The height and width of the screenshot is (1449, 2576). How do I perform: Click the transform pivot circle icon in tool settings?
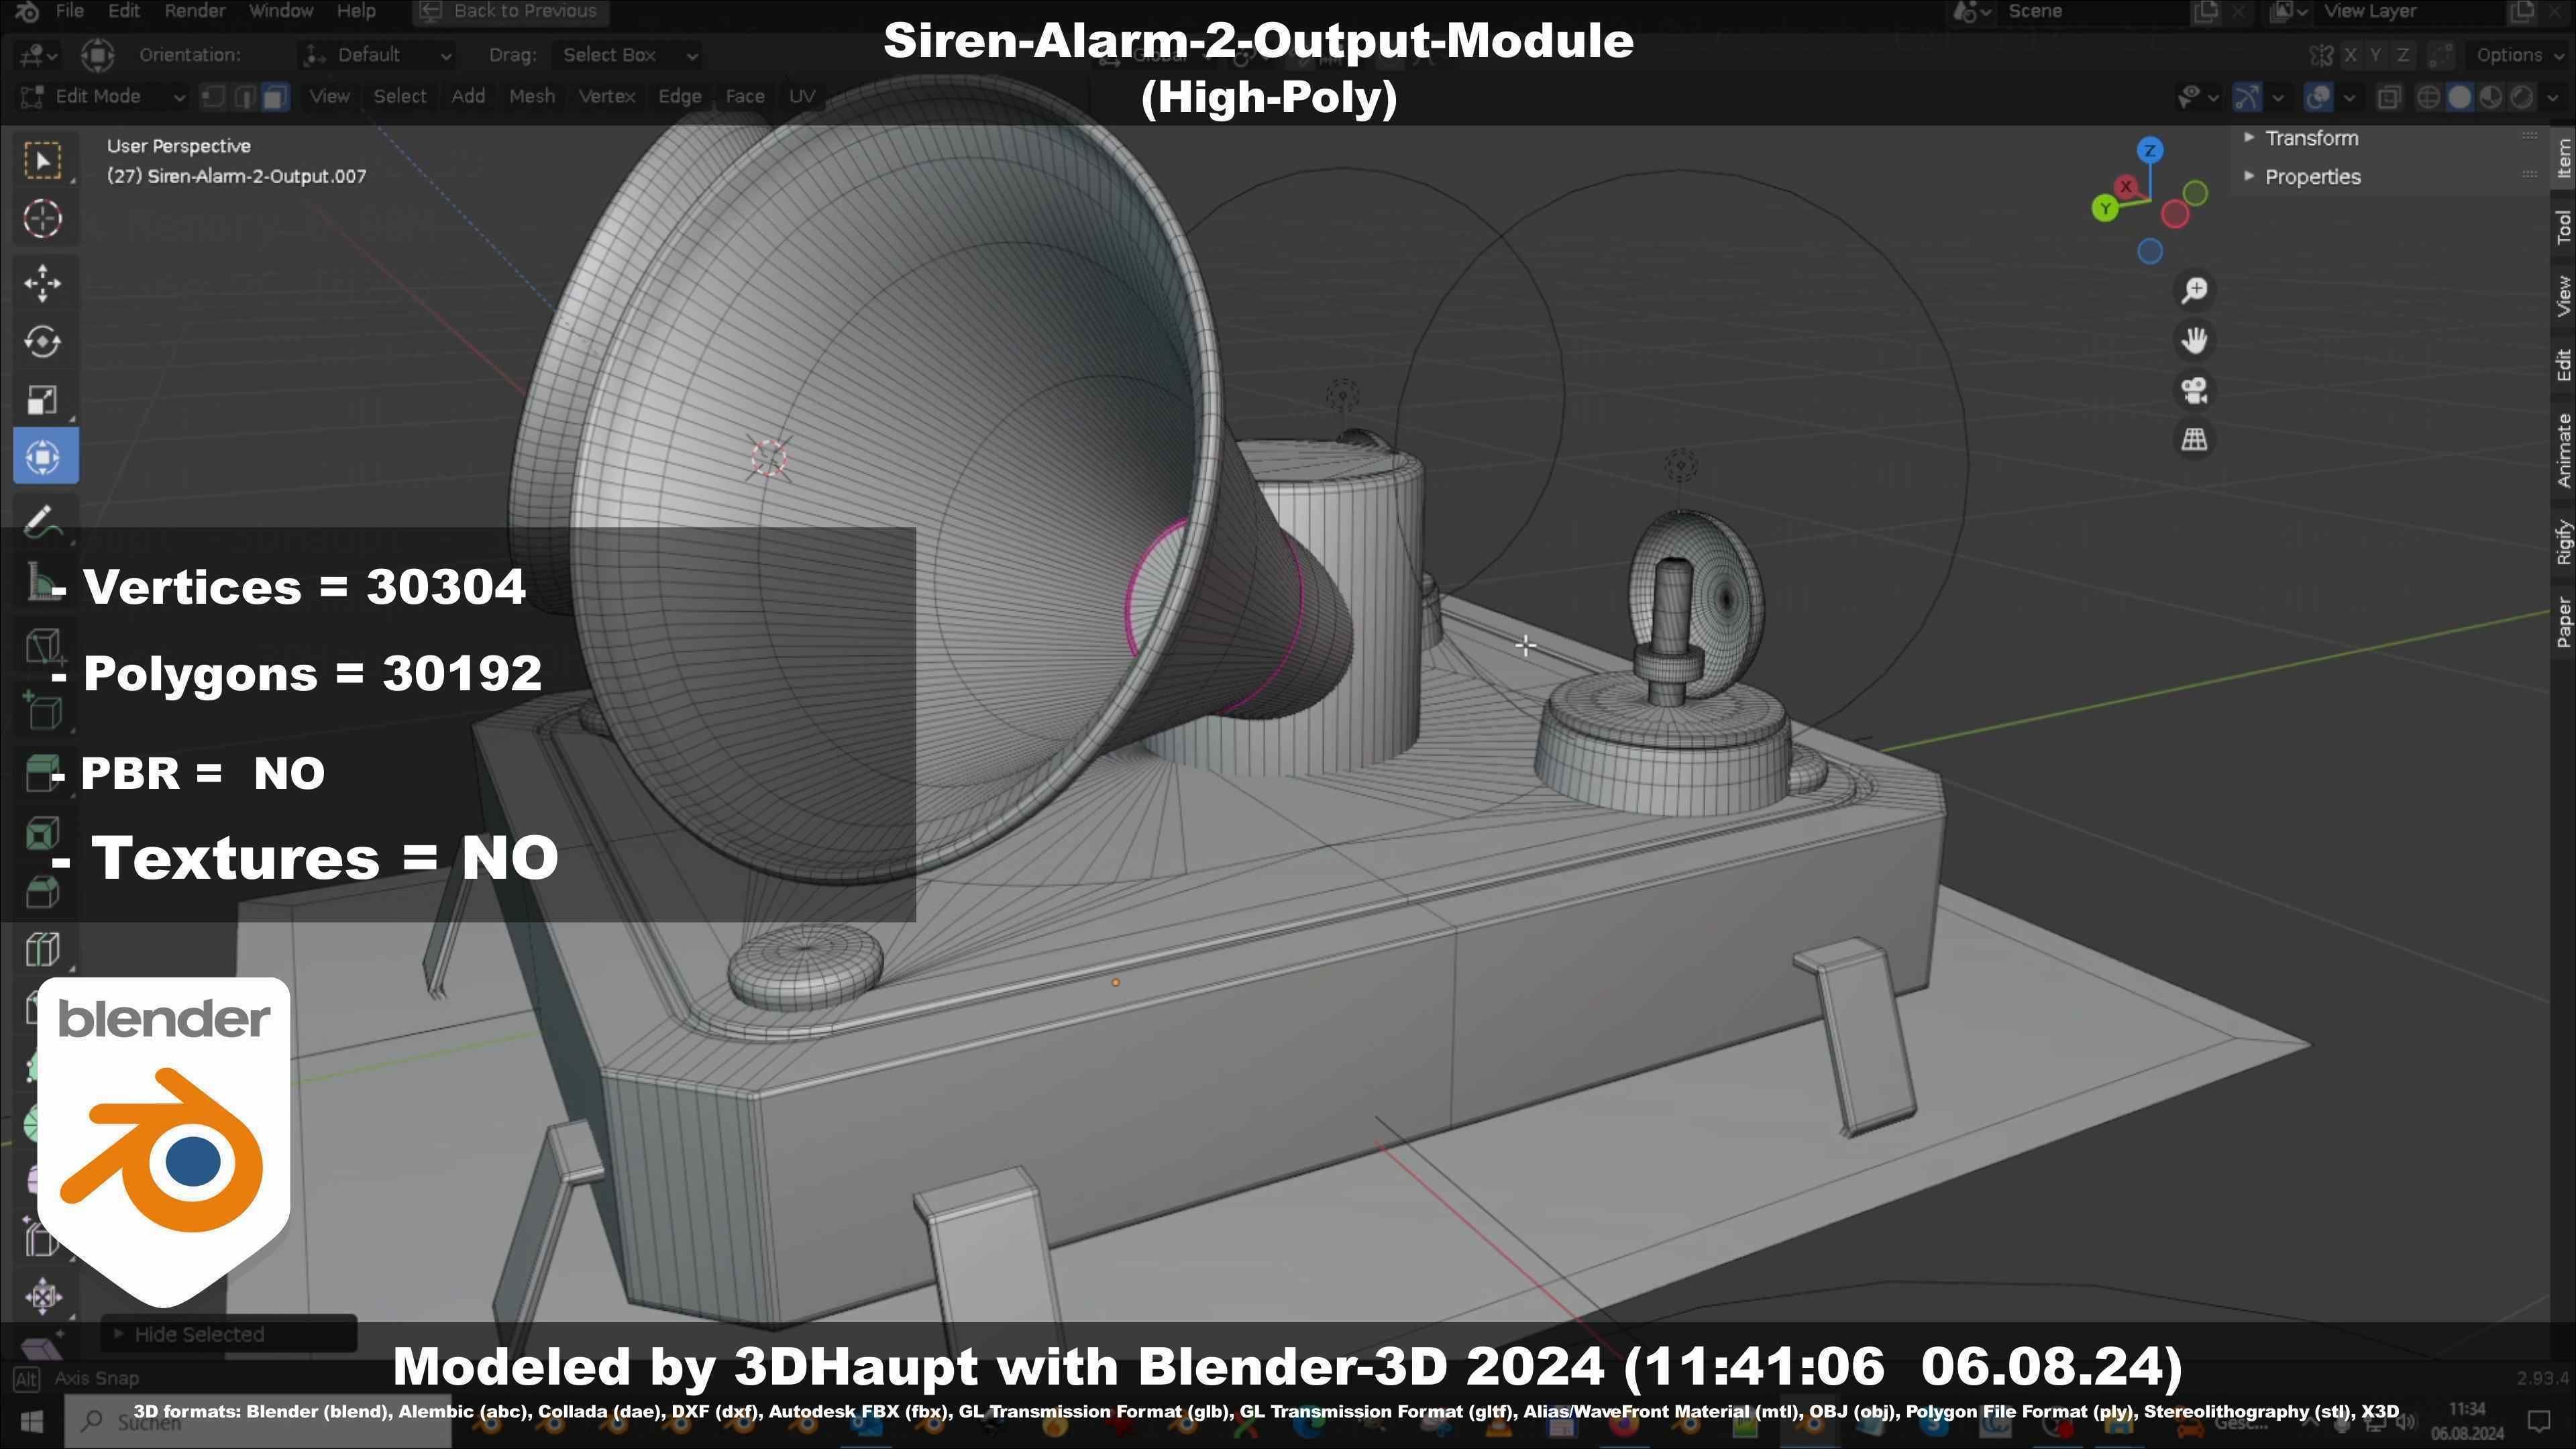tap(97, 55)
